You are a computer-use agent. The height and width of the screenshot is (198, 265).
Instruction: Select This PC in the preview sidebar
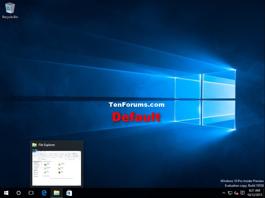(x=36, y=174)
